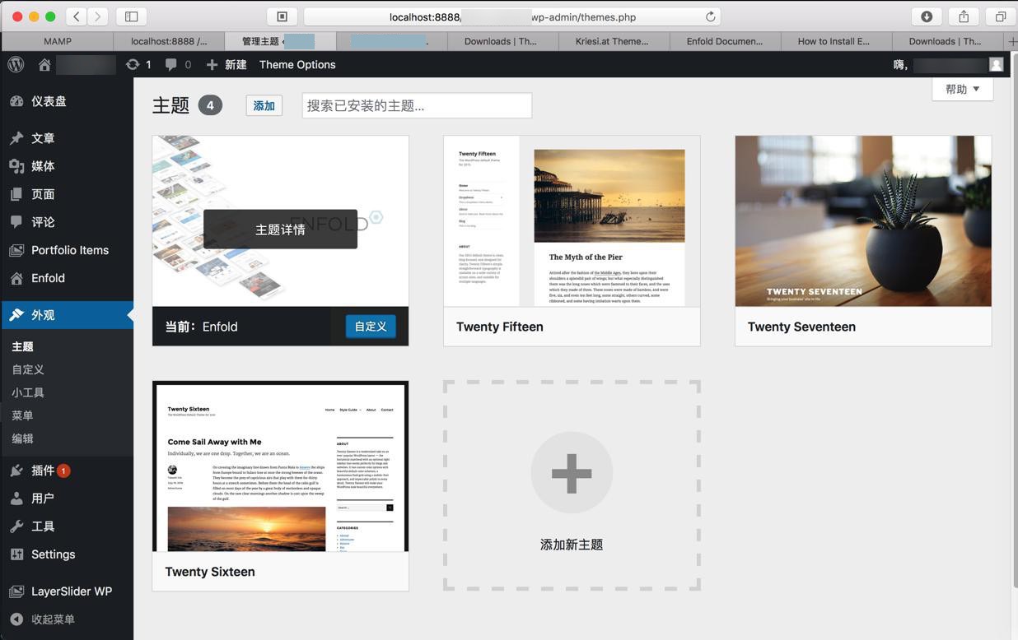Switch to the MAMP tab
This screenshot has height=640, width=1018.
pyautogui.click(x=58, y=41)
